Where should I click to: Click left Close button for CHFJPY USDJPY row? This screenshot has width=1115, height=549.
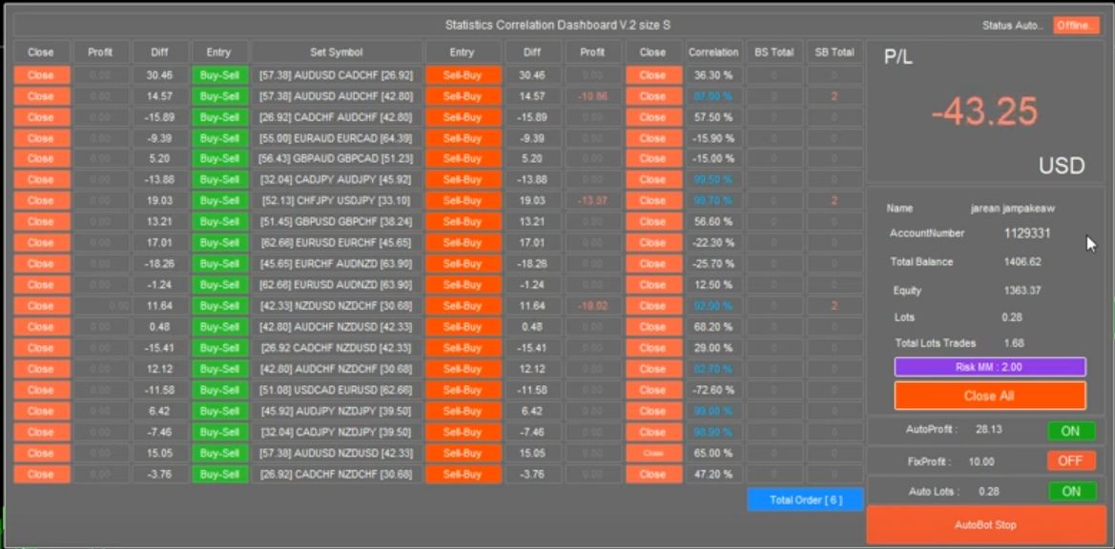pos(41,201)
